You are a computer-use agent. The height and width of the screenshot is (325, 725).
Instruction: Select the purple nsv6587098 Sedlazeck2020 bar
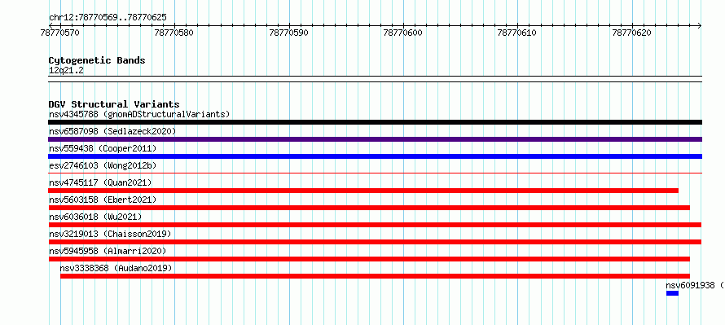tap(375, 139)
